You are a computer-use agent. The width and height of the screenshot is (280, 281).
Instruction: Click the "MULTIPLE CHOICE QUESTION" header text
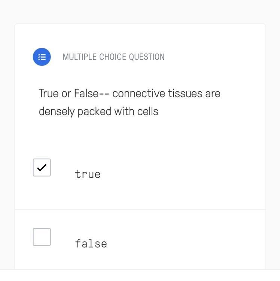click(x=113, y=57)
